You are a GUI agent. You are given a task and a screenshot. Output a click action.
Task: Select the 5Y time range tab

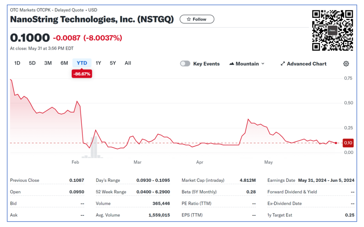point(113,63)
